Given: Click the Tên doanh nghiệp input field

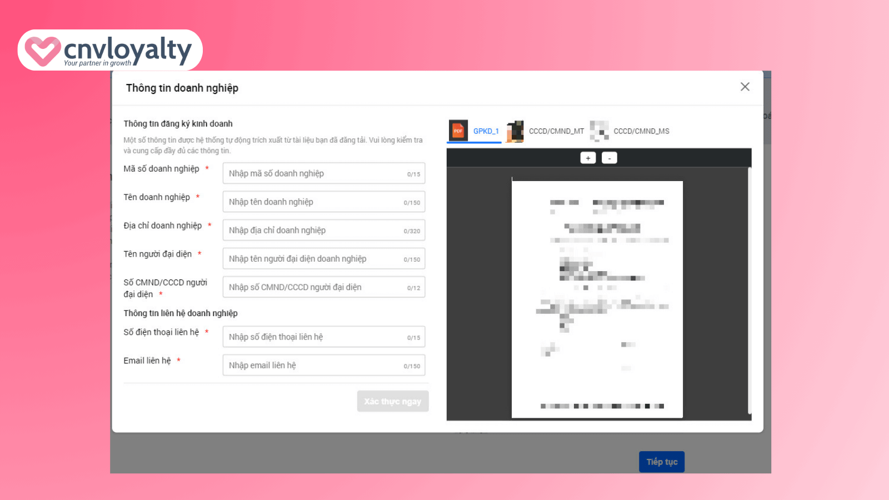Looking at the screenshot, I should click(x=315, y=202).
